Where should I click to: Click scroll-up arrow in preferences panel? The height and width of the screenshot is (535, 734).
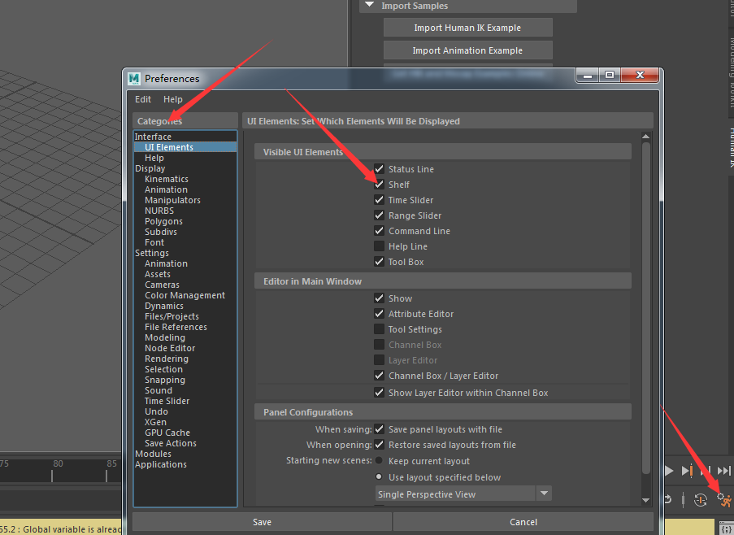[646, 137]
